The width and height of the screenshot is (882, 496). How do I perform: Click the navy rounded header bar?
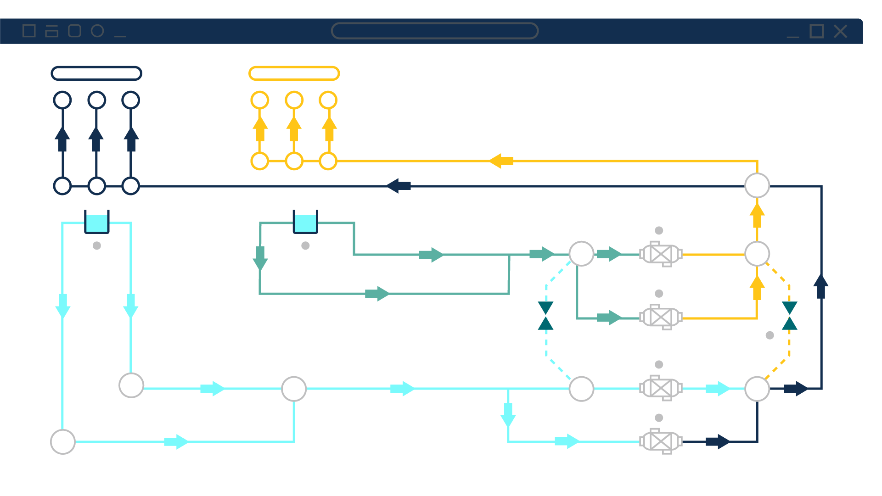pyautogui.click(x=96, y=73)
